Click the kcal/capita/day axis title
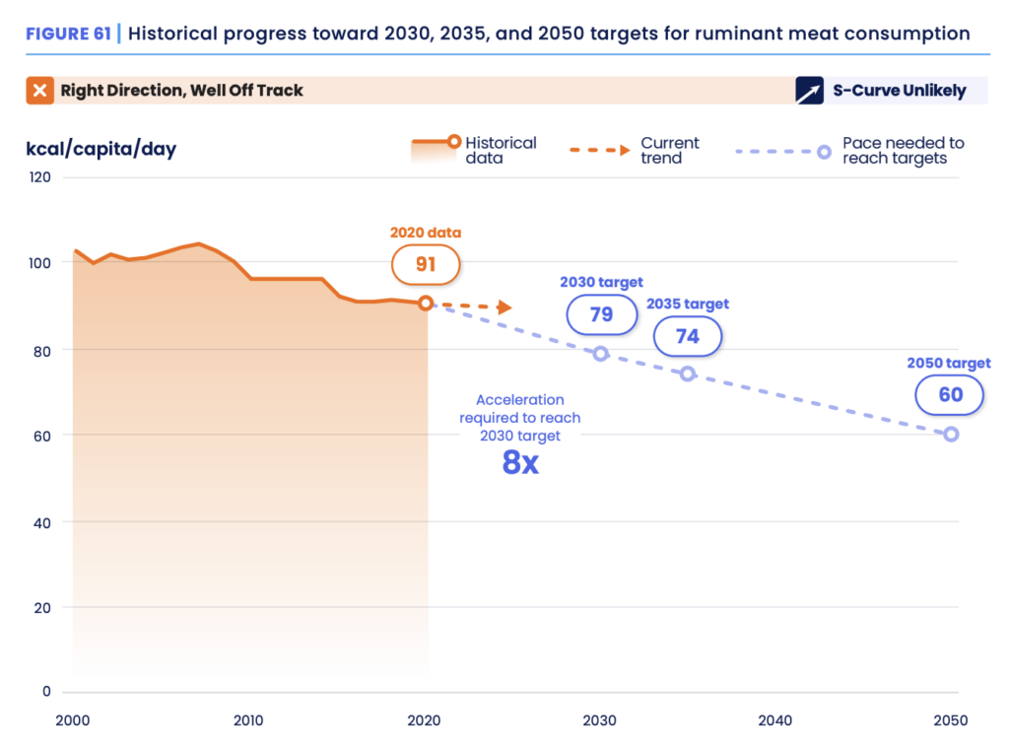This screenshot has height=748, width=1009. click(x=101, y=149)
